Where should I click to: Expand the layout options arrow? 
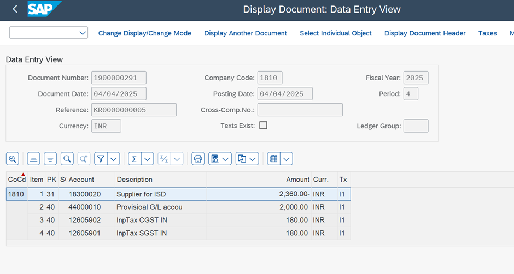click(287, 159)
